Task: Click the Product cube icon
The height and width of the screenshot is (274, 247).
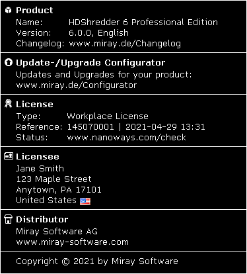Action: [8, 10]
